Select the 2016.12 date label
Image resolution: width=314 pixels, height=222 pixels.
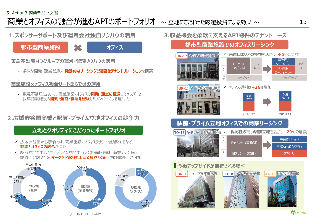pyautogui.click(x=249, y=114)
